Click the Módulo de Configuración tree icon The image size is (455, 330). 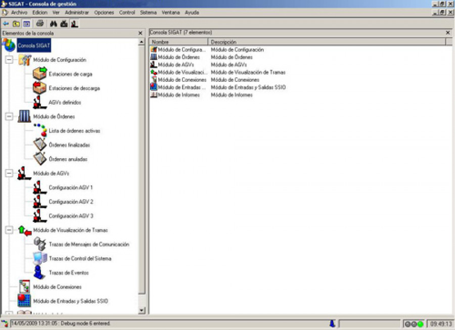(x=25, y=60)
